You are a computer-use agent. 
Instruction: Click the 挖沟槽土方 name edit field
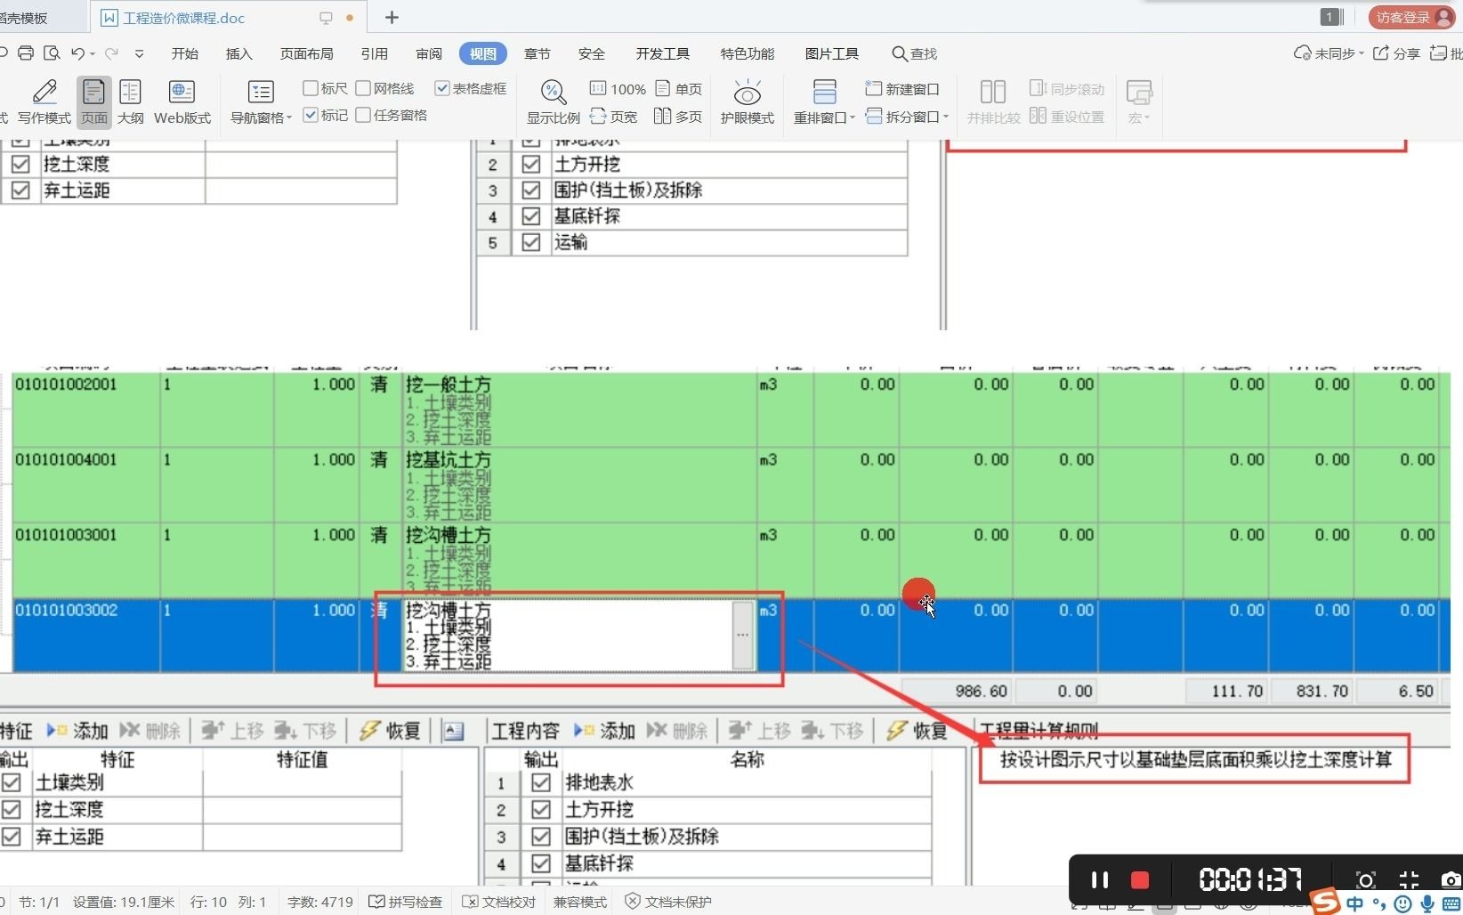pyautogui.click(x=568, y=636)
